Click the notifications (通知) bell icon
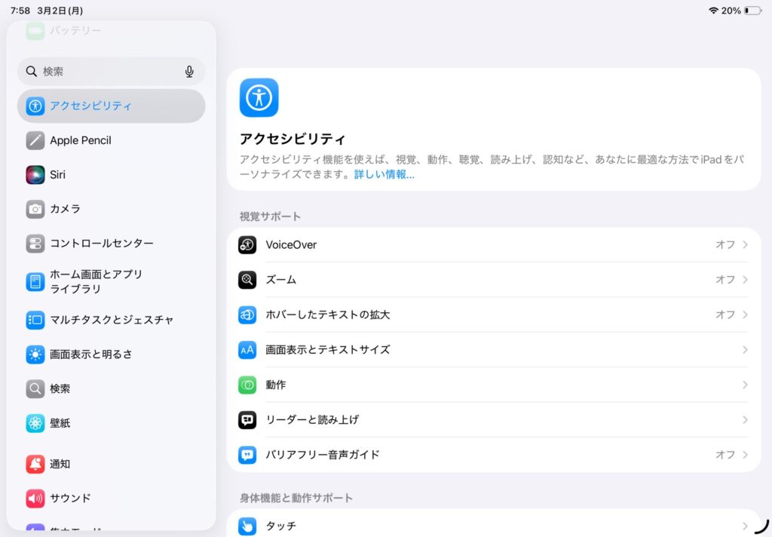This screenshot has height=537, width=772. (x=35, y=464)
